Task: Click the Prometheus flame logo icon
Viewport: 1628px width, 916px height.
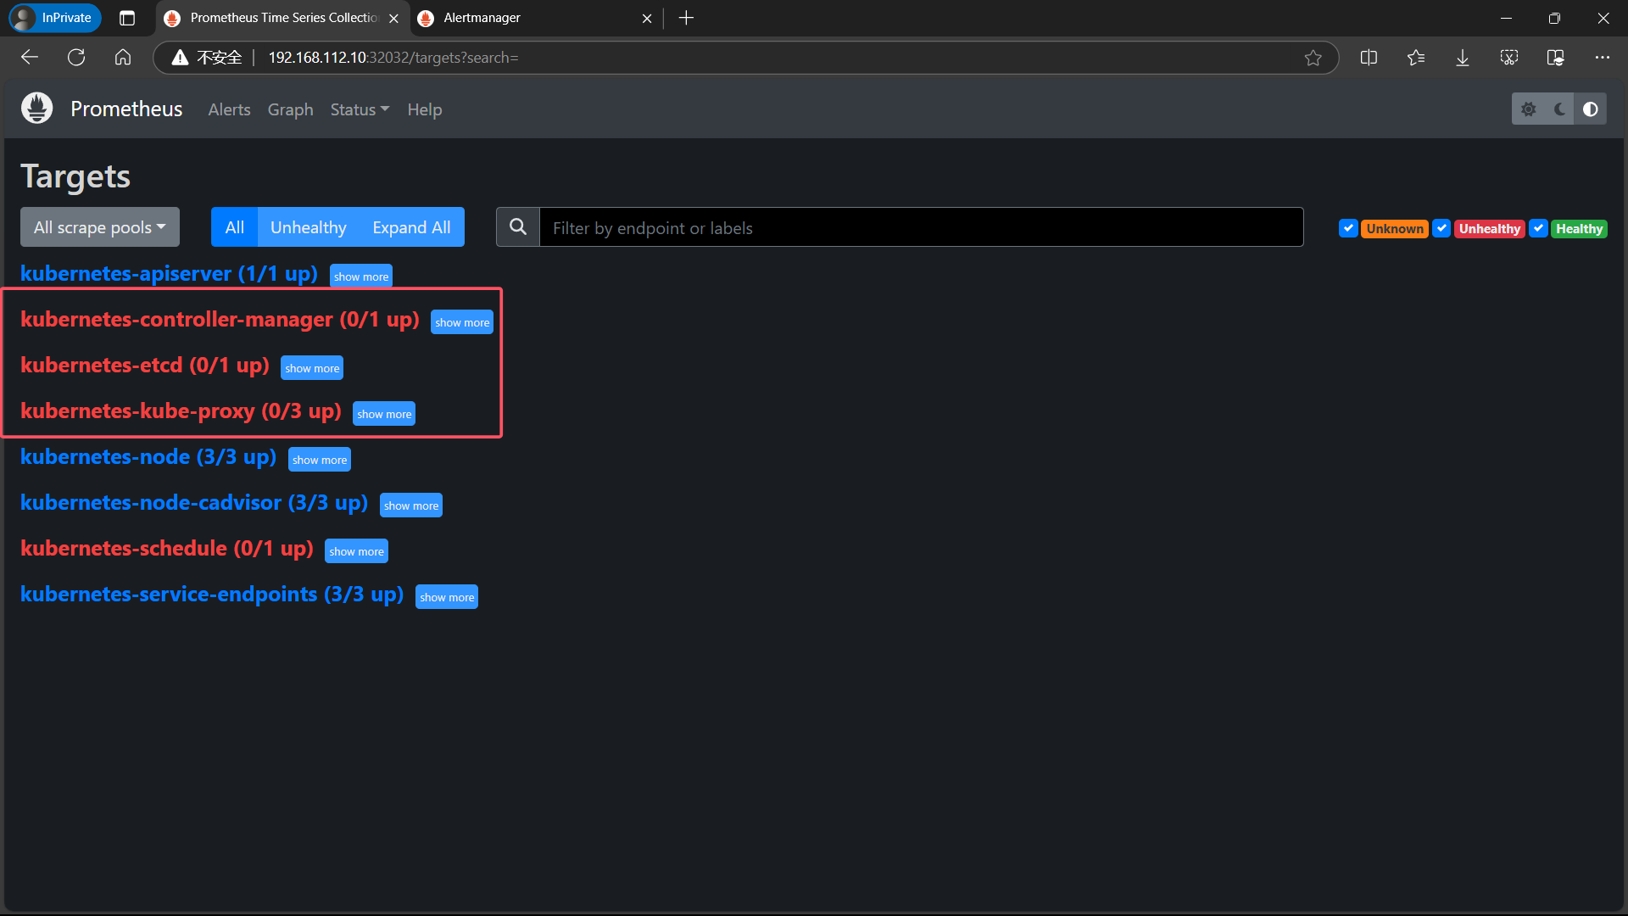Action: tap(36, 109)
